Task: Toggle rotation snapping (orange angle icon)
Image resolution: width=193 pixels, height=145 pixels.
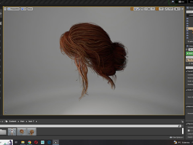Action: [157, 9]
